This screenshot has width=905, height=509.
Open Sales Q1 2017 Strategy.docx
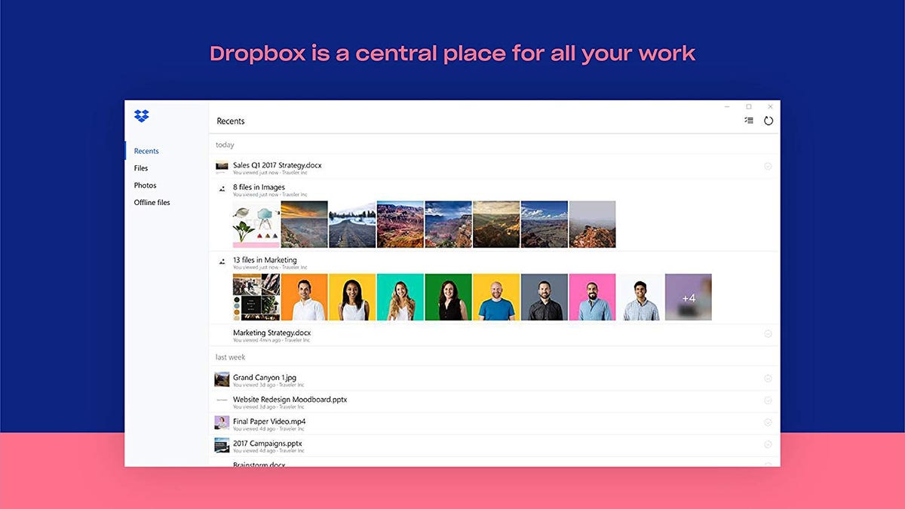point(278,165)
